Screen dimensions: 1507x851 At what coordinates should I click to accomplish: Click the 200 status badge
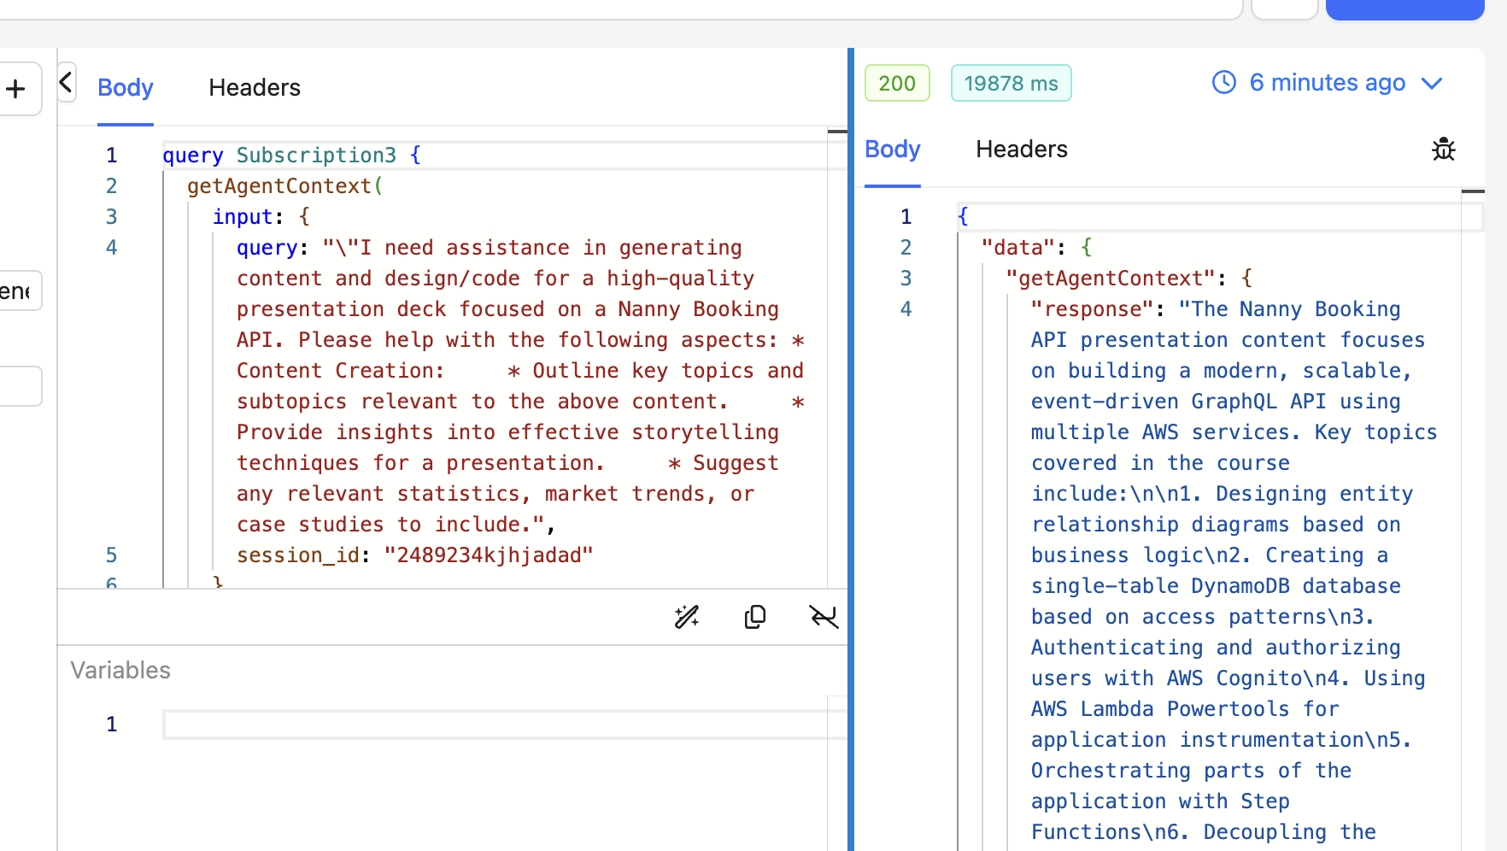coord(897,83)
